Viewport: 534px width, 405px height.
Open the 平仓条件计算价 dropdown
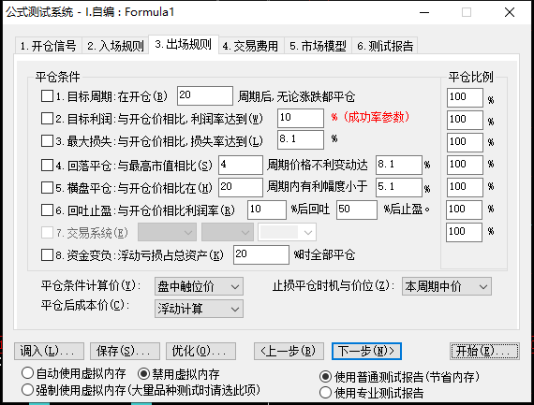click(x=199, y=286)
